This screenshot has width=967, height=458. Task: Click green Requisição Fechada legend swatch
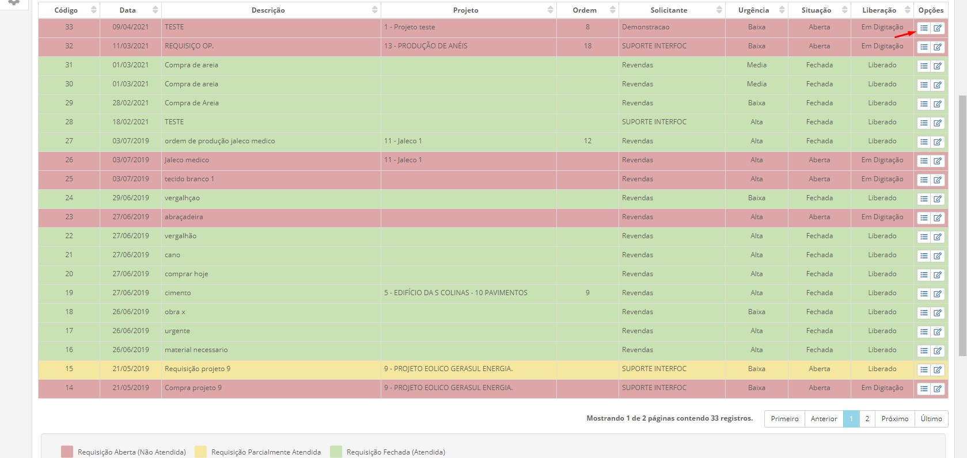pos(336,452)
